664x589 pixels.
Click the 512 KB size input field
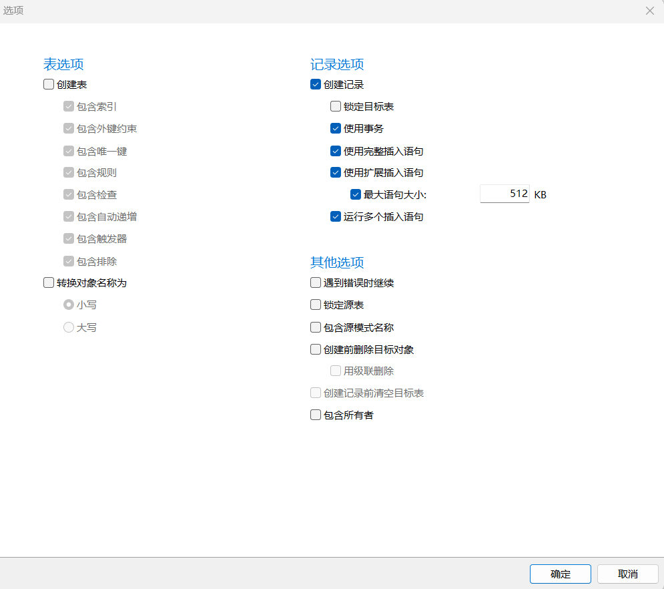pyautogui.click(x=504, y=194)
